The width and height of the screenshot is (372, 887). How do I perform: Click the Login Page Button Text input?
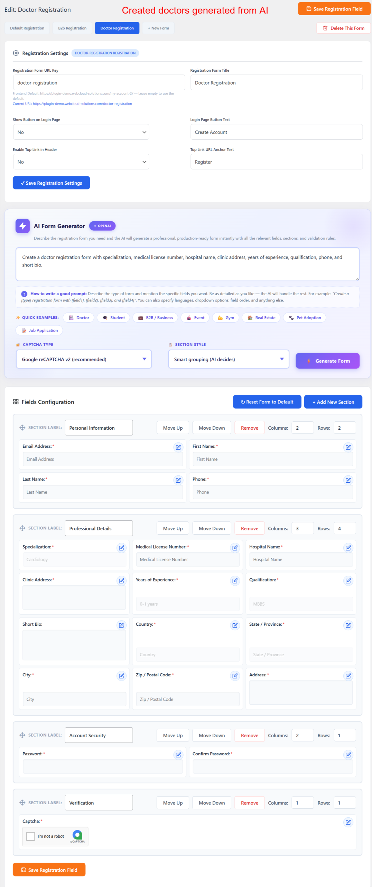click(x=276, y=132)
